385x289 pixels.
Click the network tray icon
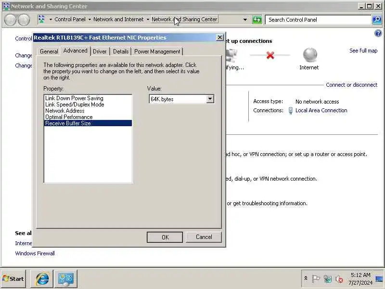pos(328,279)
